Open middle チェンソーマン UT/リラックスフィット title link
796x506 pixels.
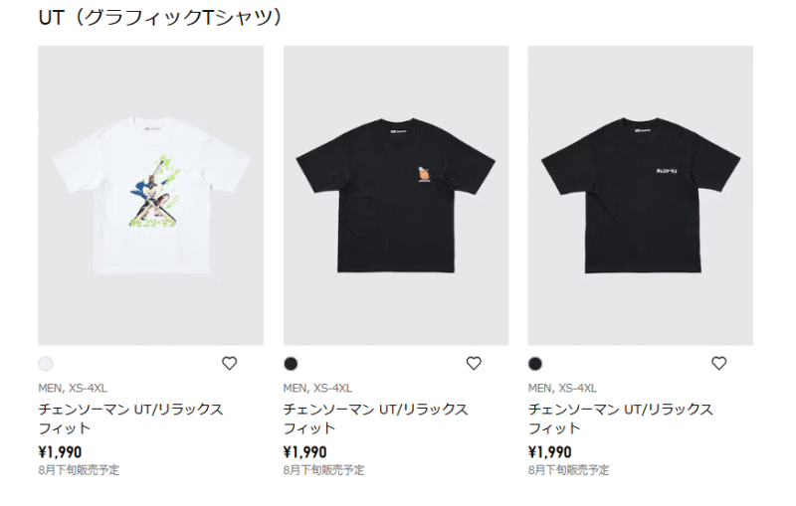376,419
